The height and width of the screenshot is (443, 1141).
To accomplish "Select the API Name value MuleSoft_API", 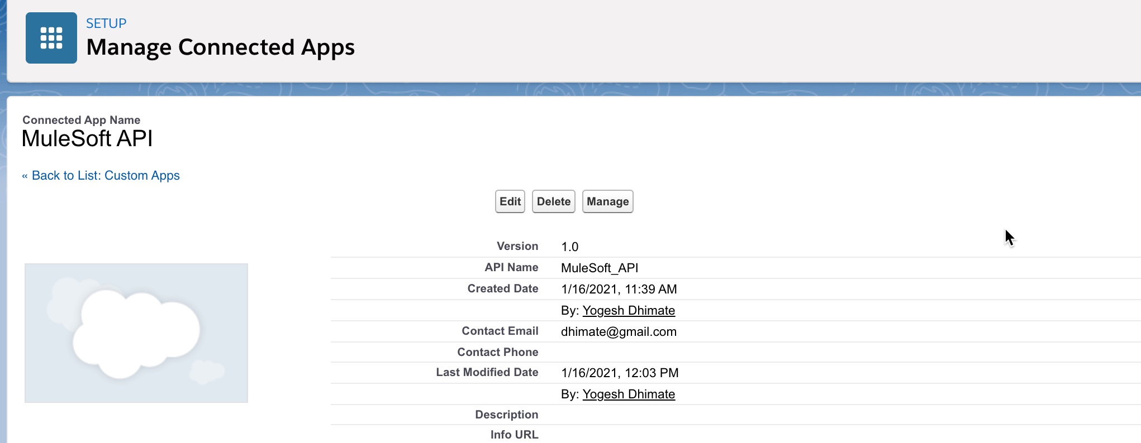I will click(x=600, y=268).
